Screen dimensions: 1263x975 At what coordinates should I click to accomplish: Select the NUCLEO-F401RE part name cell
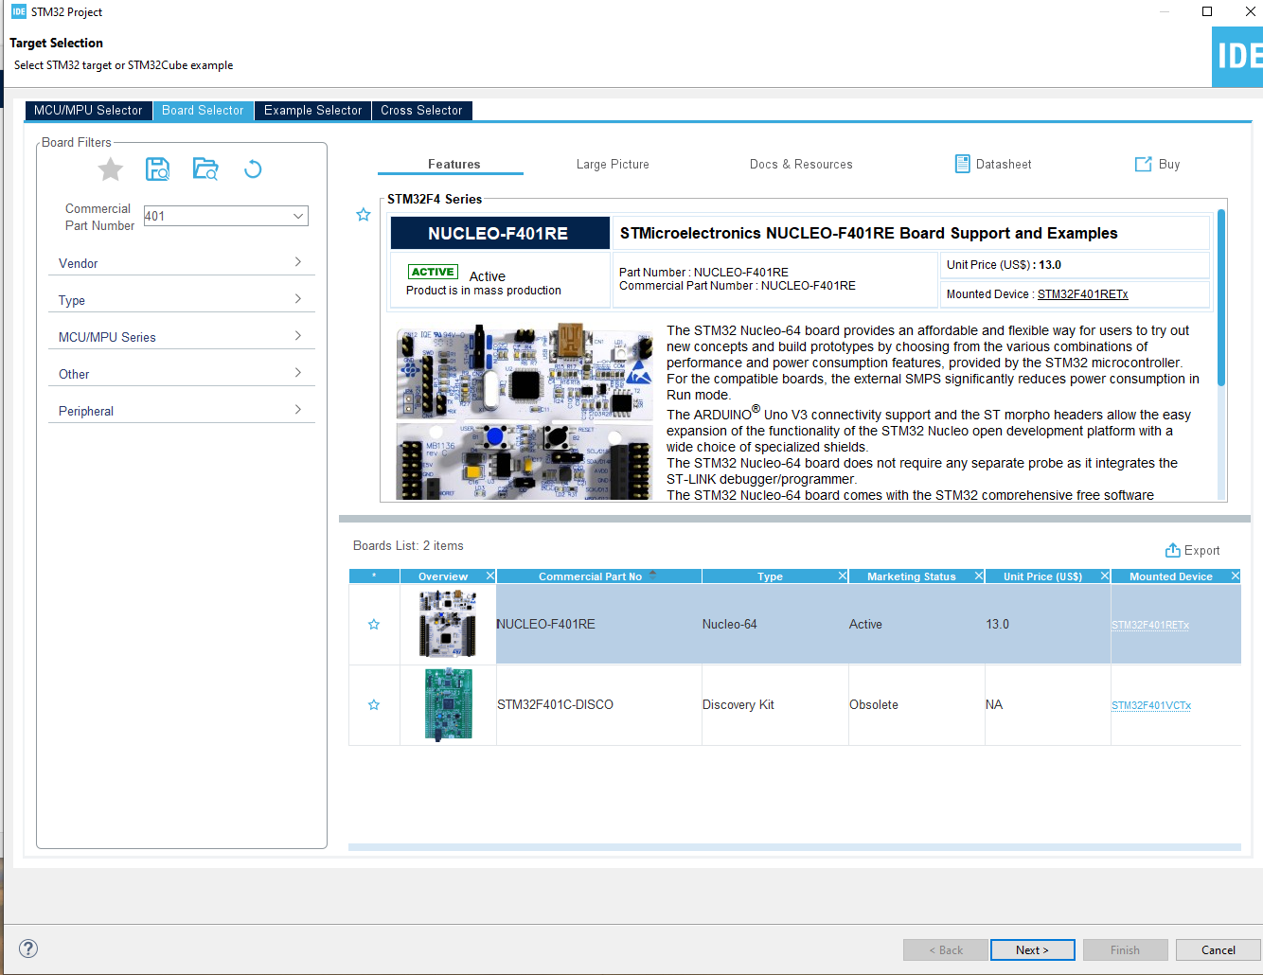tap(598, 625)
